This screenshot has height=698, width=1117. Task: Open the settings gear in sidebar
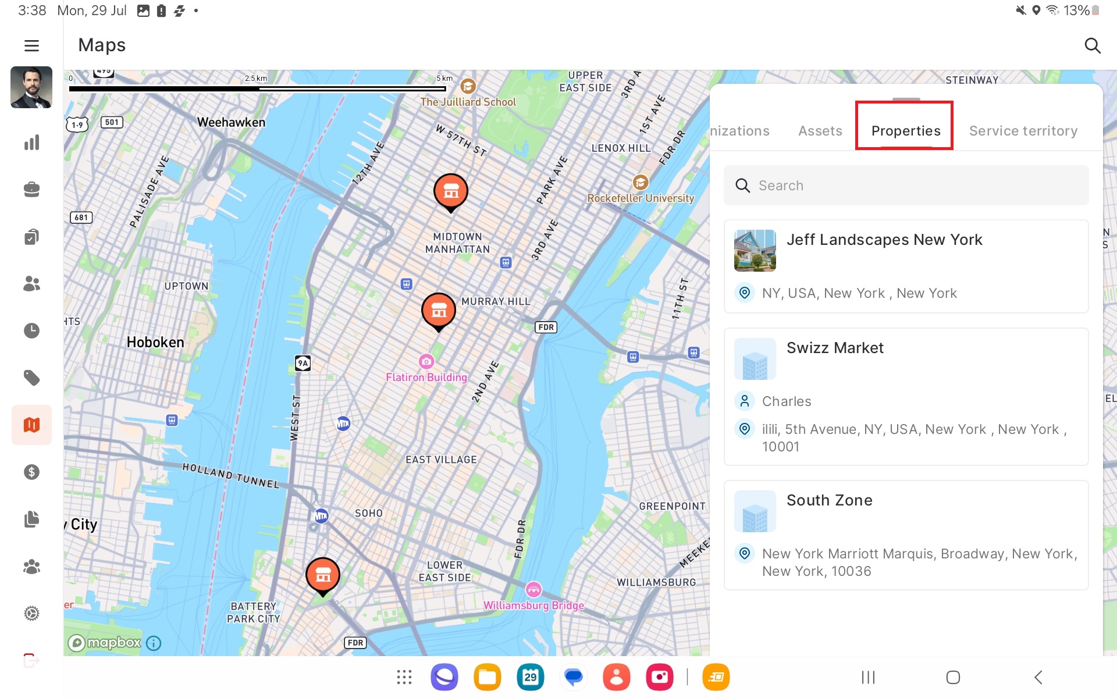click(x=31, y=613)
